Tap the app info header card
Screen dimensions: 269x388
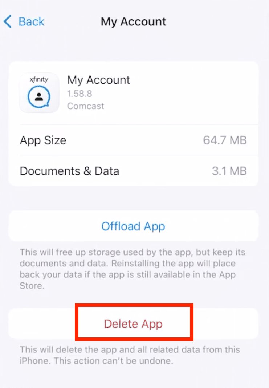click(134, 93)
